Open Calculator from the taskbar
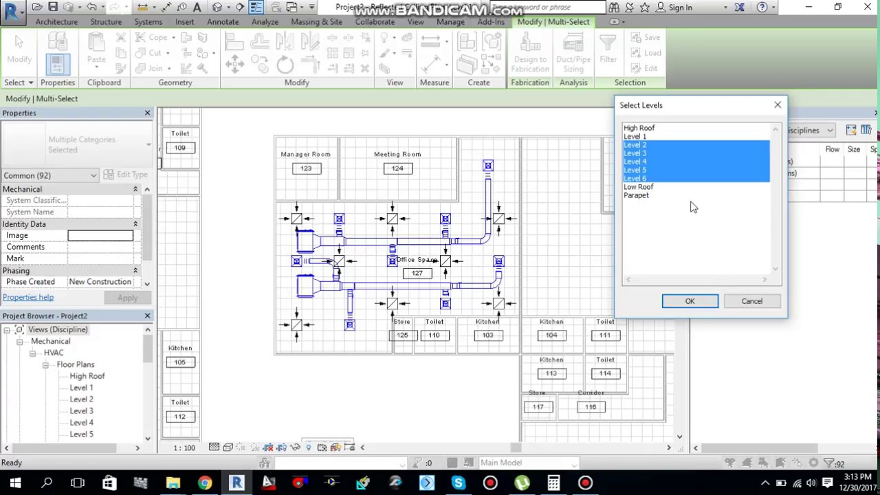The width and height of the screenshot is (880, 495). [x=553, y=483]
